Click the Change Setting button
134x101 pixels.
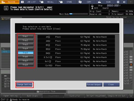click(x=24, y=85)
